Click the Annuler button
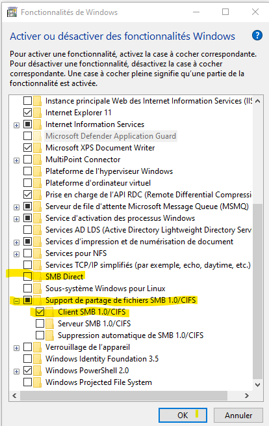Image resolution: width=269 pixels, height=426 pixels. (238, 415)
